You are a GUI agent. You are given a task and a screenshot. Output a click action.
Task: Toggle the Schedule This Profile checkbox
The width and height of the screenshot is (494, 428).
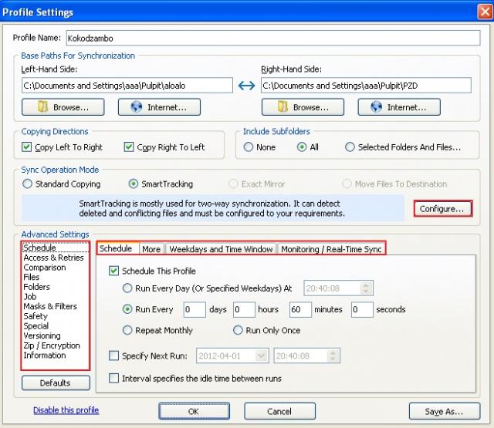[x=114, y=271]
